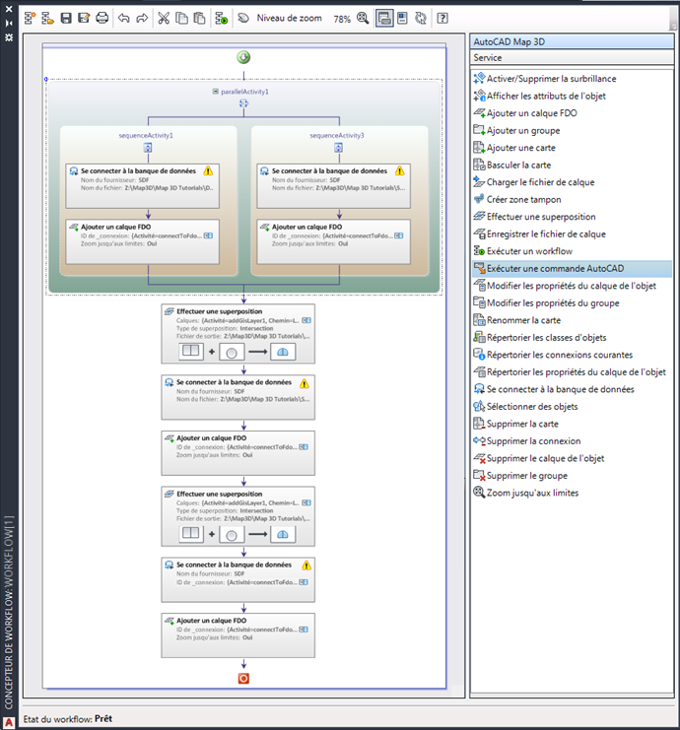Click the magnifier zoom icon next to 78%
The width and height of the screenshot is (680, 730).
[363, 18]
